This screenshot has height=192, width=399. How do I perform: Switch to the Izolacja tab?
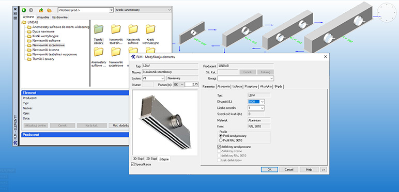237,86
